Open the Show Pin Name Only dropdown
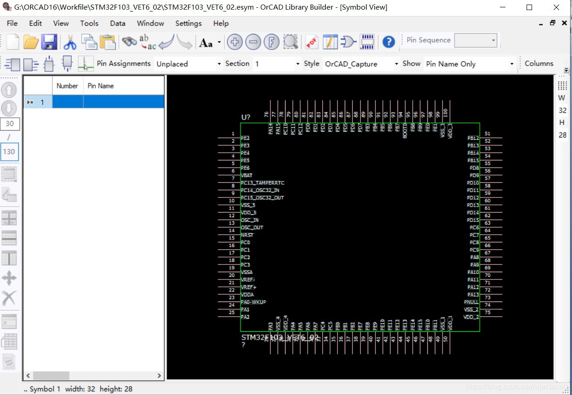The height and width of the screenshot is (395, 572). [511, 64]
